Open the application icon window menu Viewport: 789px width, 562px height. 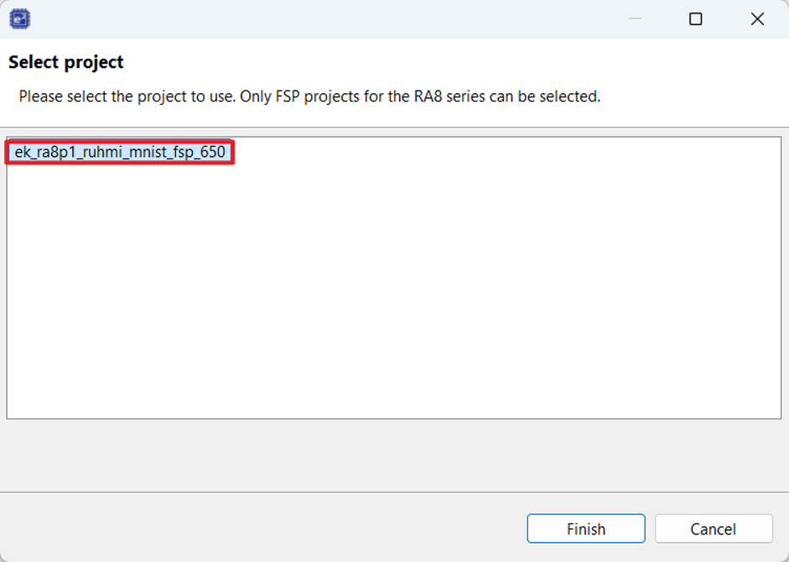click(19, 19)
